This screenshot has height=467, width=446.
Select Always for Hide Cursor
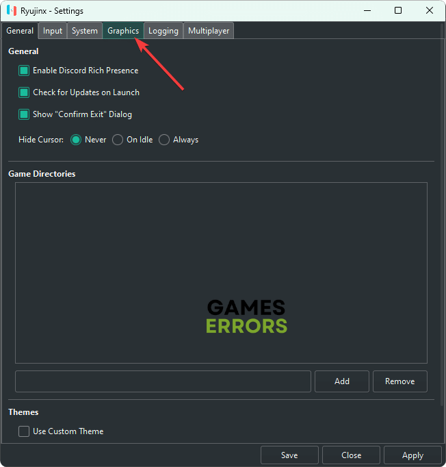[x=164, y=140]
